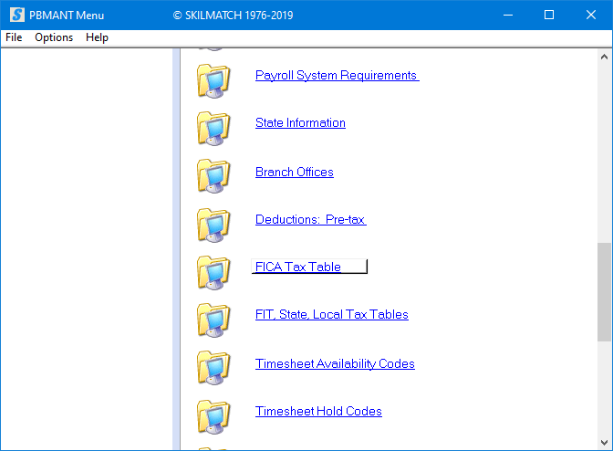613x451 pixels.
Task: Follow the Payroll System Requirements link
Action: coord(336,76)
